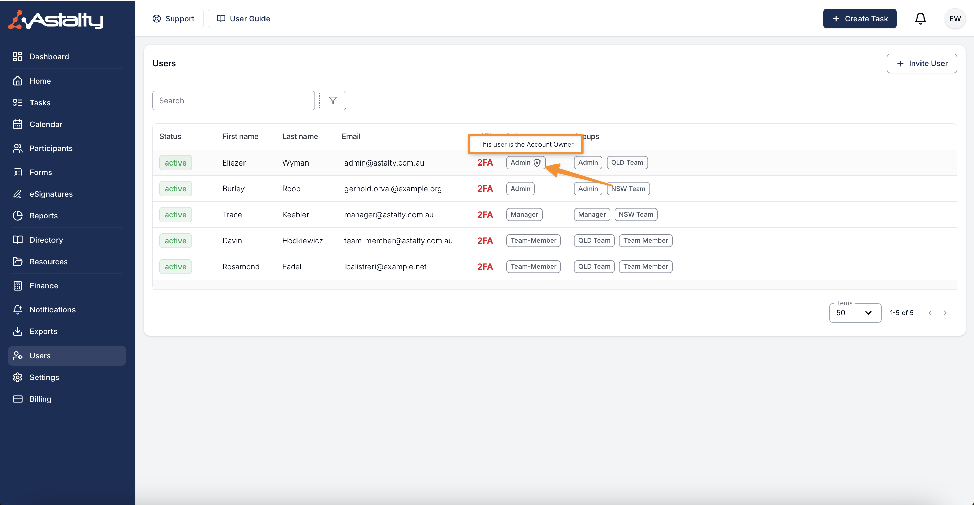The image size is (974, 505).
Task: Open Billing in sidebar
Action: point(40,399)
